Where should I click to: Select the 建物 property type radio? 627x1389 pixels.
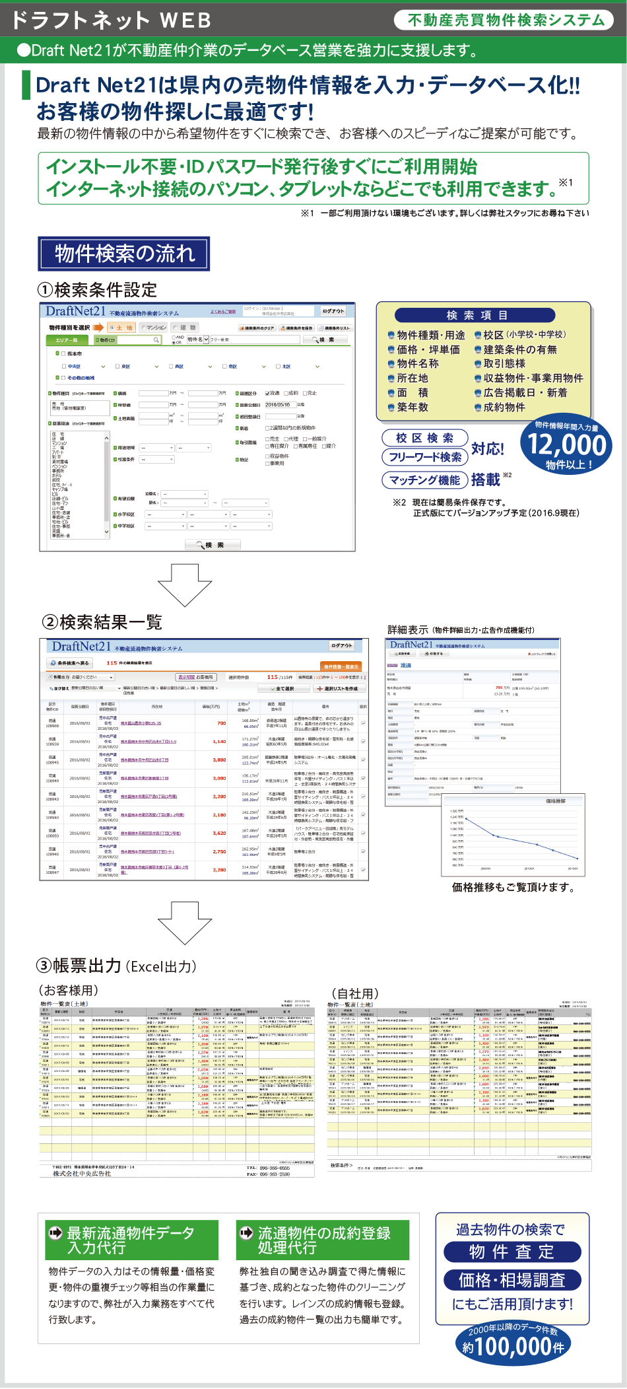176,328
